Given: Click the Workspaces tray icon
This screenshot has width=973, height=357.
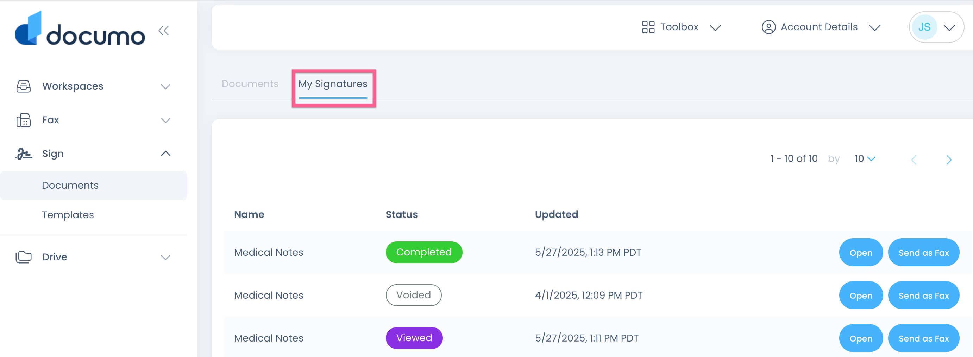Looking at the screenshot, I should tap(24, 86).
